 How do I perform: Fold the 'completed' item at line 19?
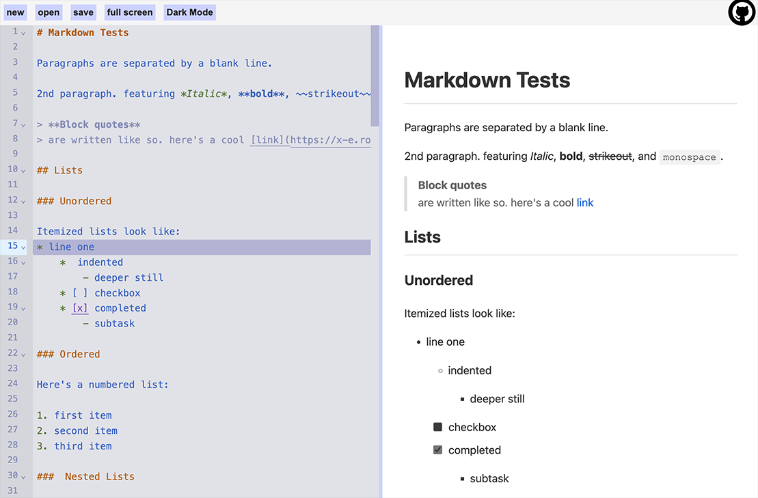pos(23,309)
